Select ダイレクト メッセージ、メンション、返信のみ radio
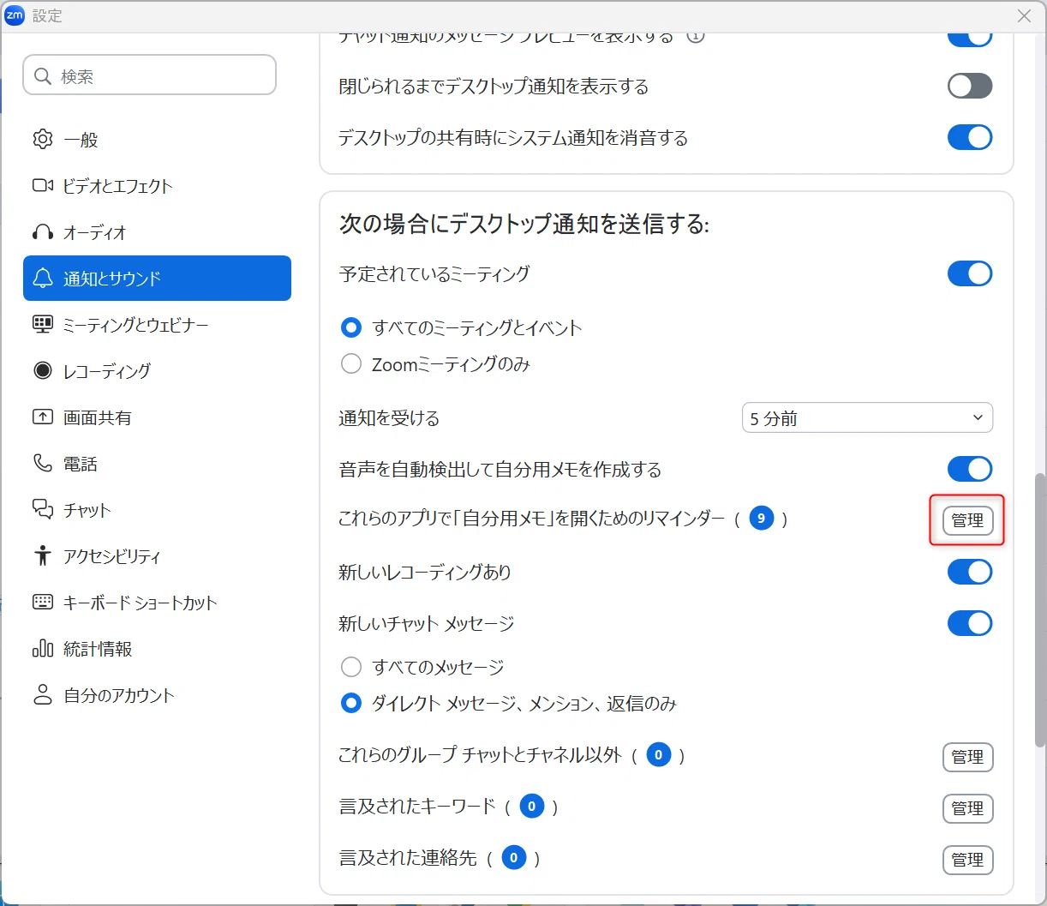The width and height of the screenshot is (1047, 906). pos(351,704)
